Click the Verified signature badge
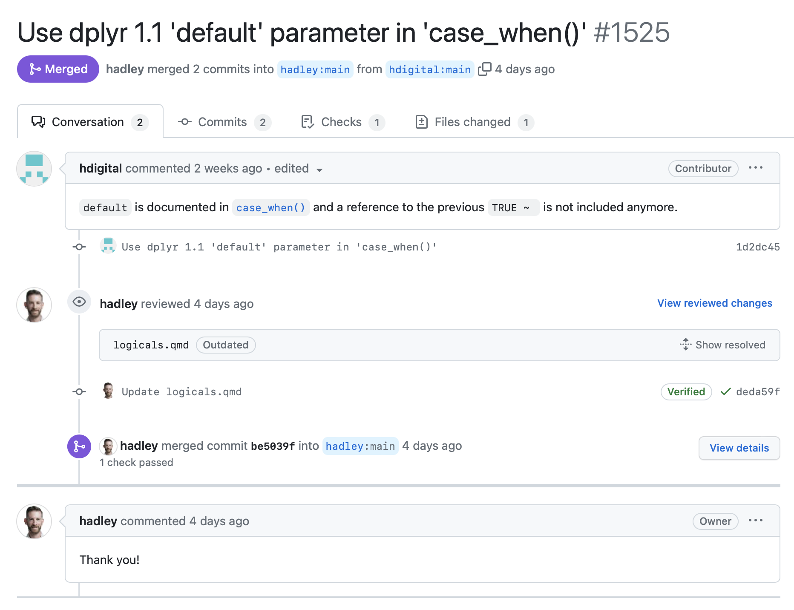 coord(686,392)
